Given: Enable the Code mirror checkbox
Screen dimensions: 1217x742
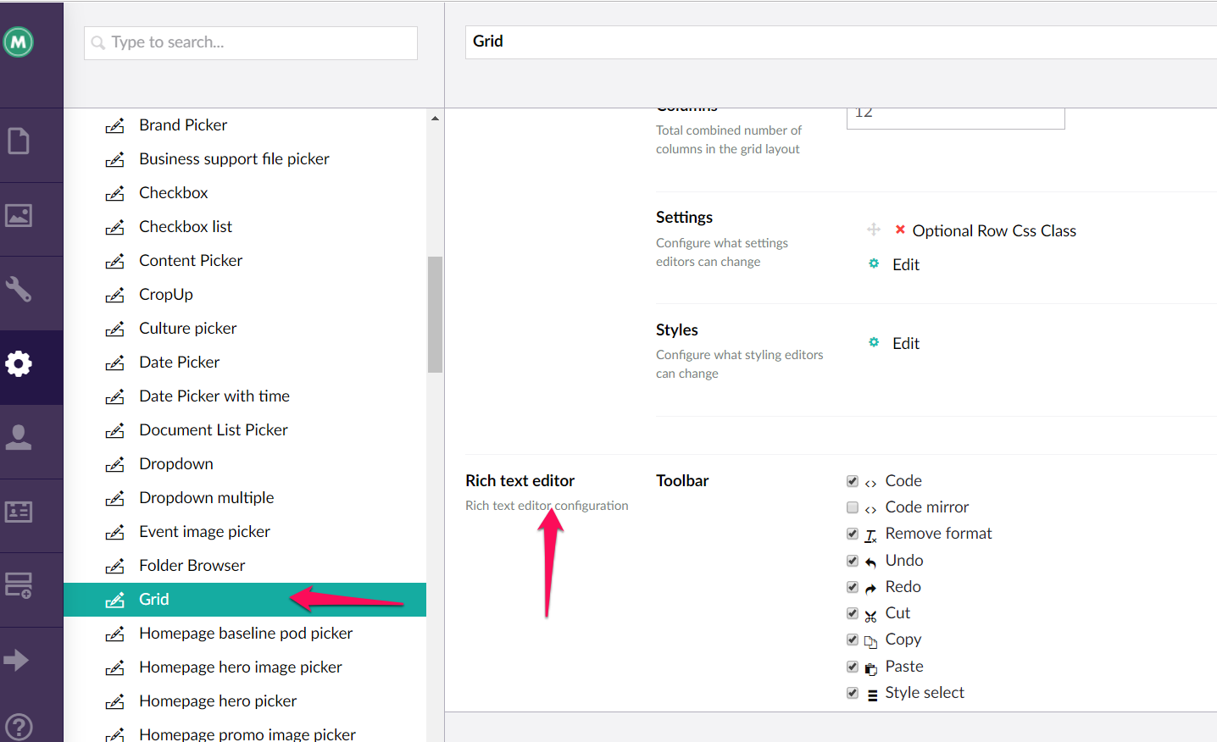Looking at the screenshot, I should pos(853,507).
